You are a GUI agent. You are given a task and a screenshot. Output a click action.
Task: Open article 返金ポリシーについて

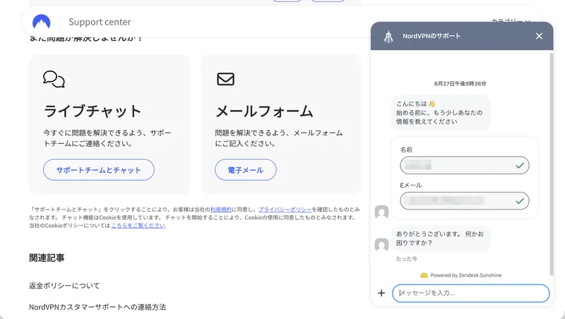click(64, 286)
